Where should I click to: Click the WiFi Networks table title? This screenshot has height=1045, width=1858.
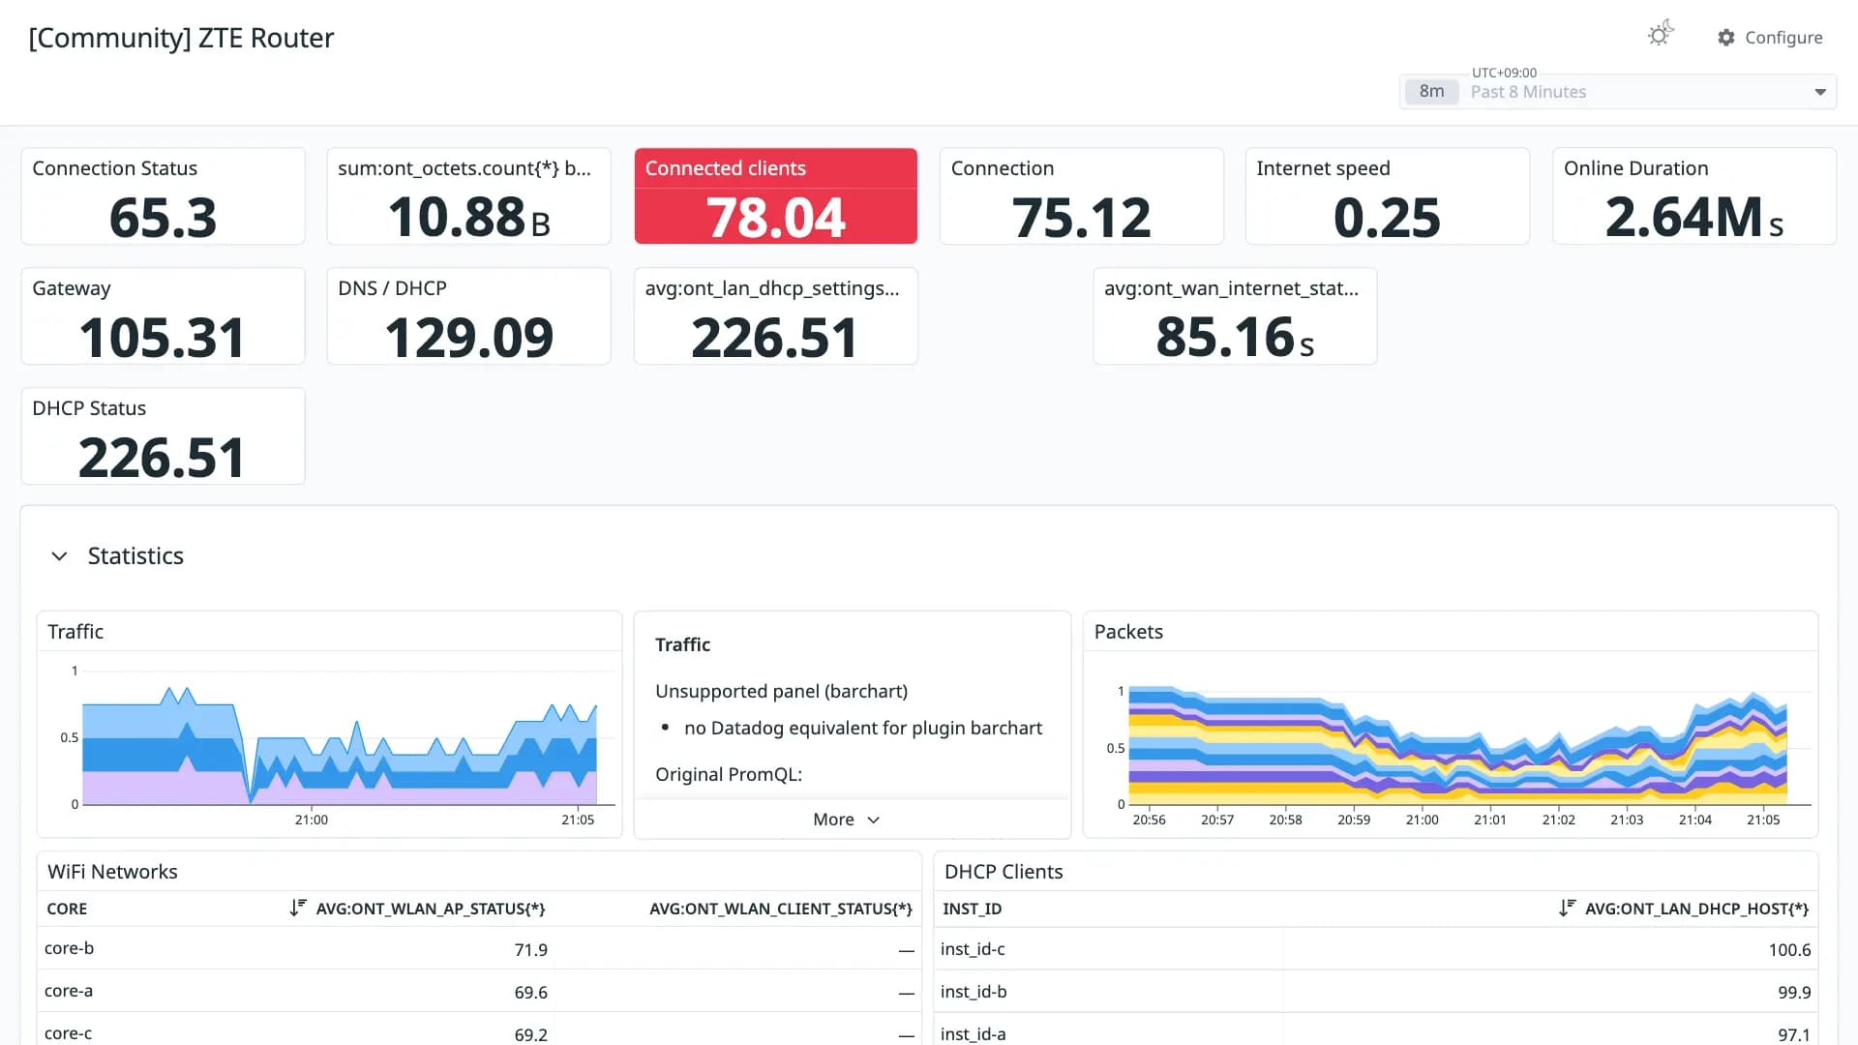[x=112, y=872]
